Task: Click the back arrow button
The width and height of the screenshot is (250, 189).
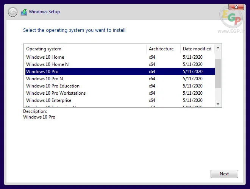Action: [12, 12]
